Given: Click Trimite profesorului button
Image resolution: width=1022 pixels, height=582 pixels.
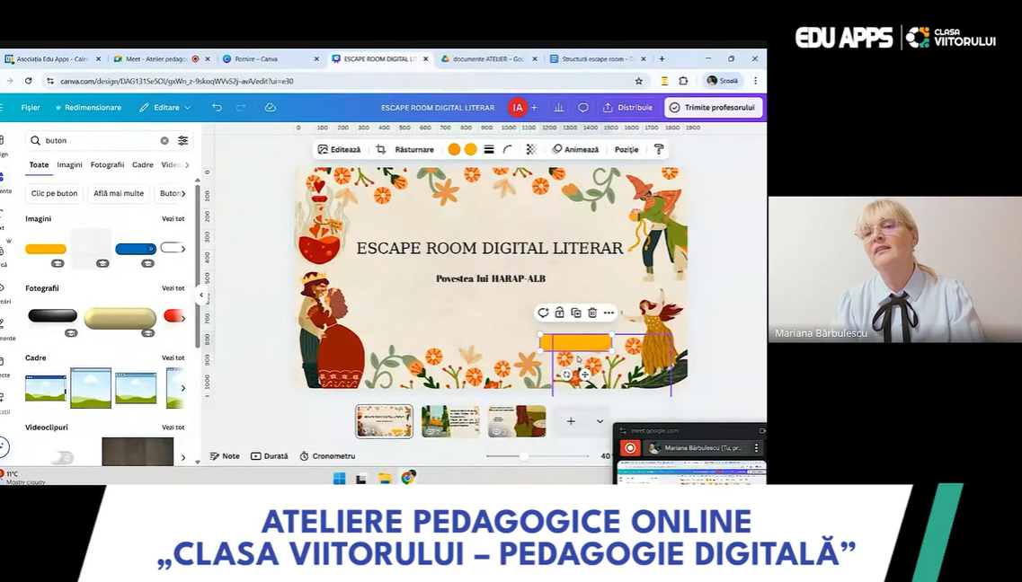Looking at the screenshot, I should pyautogui.click(x=713, y=108).
